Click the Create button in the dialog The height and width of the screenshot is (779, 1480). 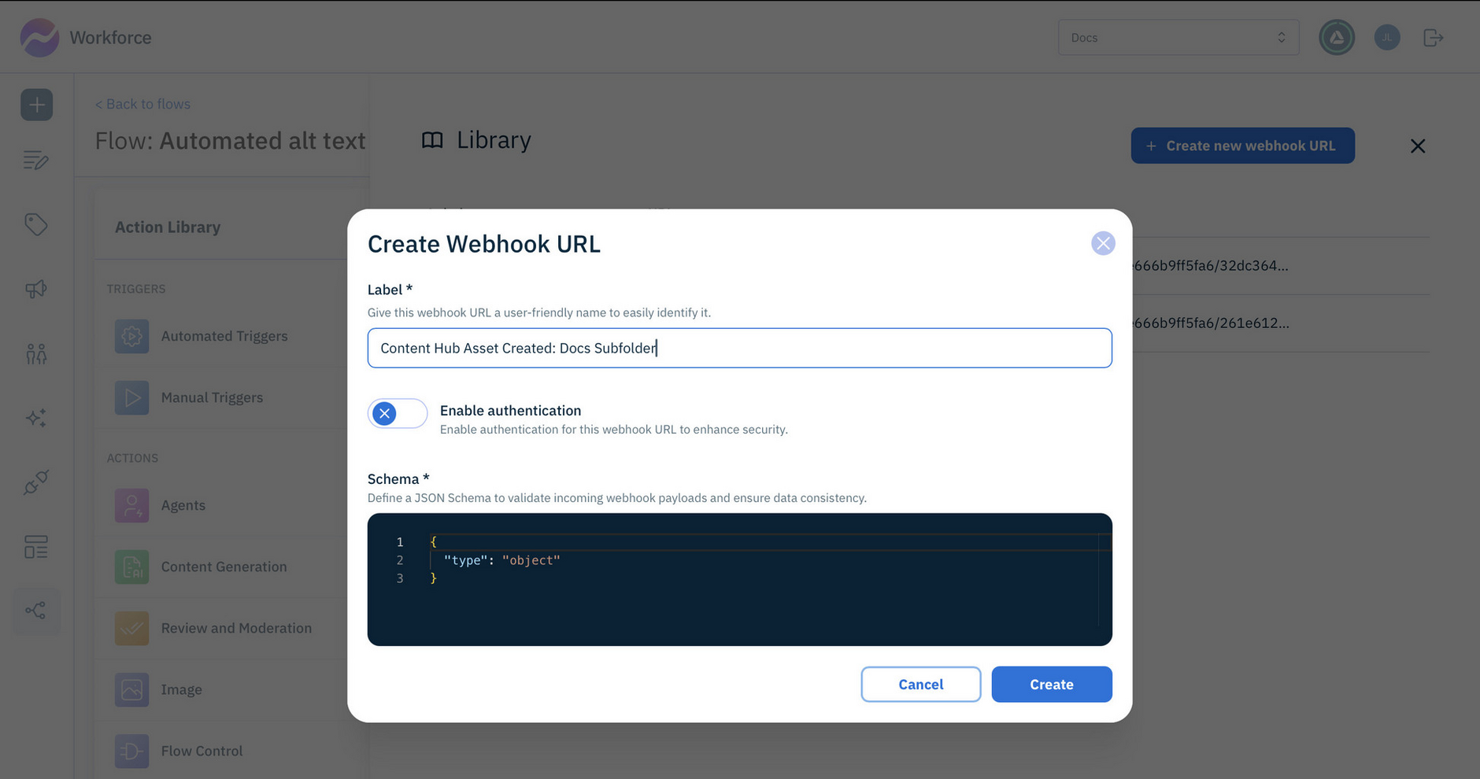(1051, 684)
